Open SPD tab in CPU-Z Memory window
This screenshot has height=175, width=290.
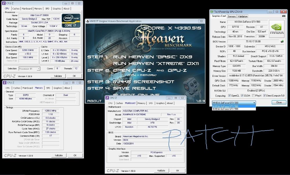click(48, 88)
